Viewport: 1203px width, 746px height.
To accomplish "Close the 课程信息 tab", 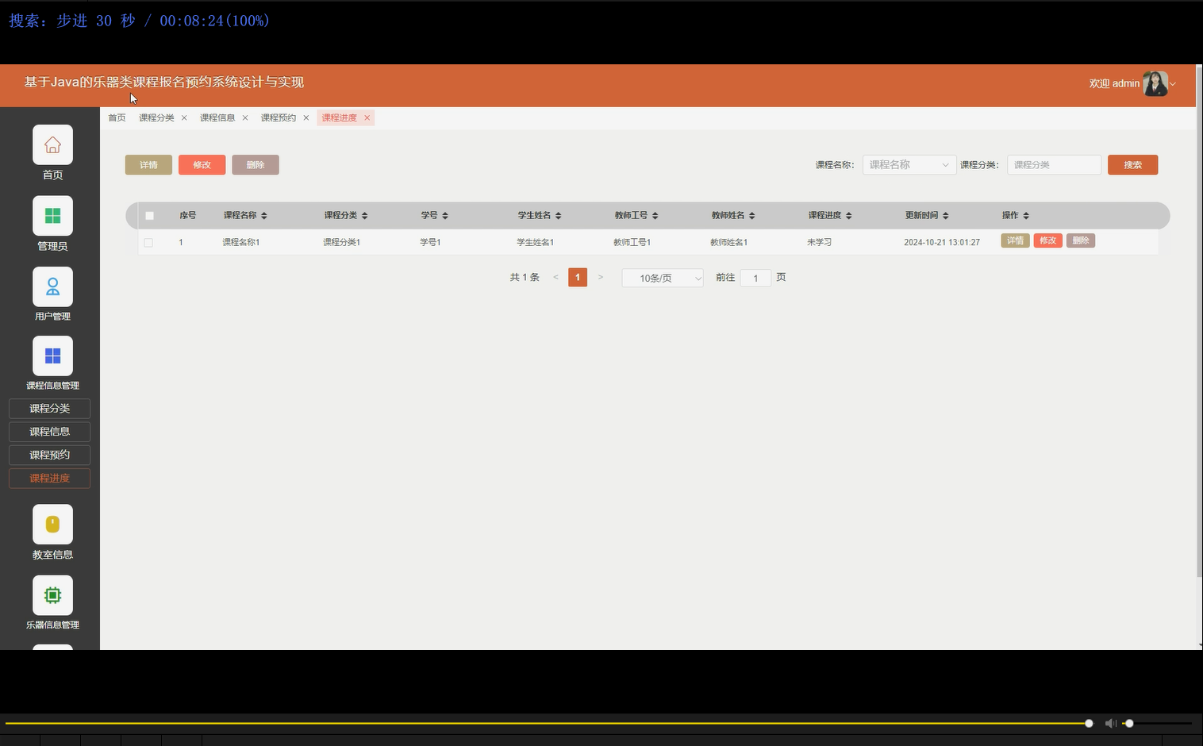I will pos(245,117).
